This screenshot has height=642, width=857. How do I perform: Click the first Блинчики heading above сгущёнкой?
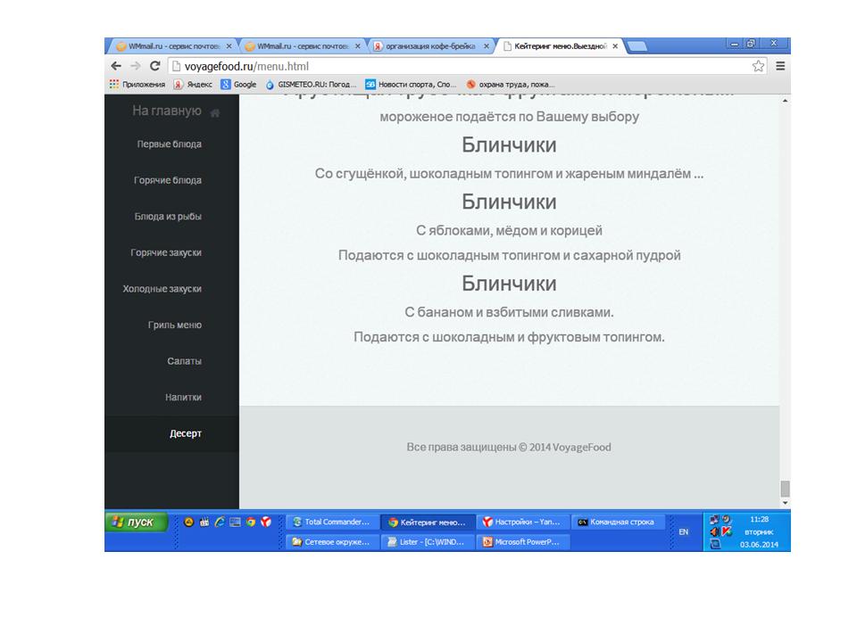509,144
